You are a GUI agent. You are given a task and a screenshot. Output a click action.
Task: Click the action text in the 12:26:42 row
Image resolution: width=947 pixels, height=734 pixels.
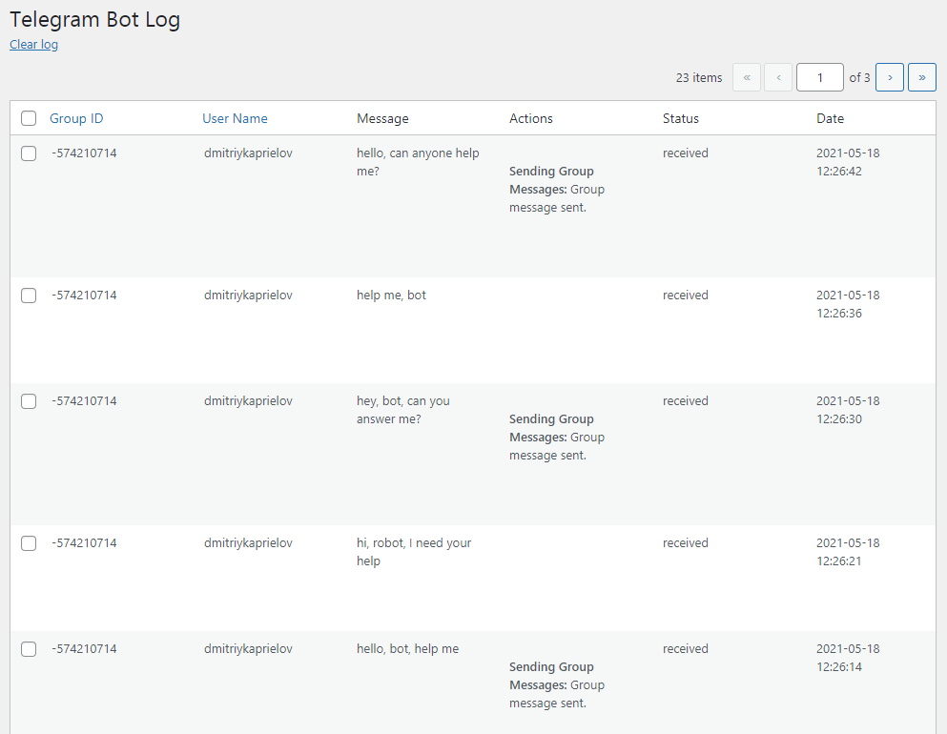[557, 190]
